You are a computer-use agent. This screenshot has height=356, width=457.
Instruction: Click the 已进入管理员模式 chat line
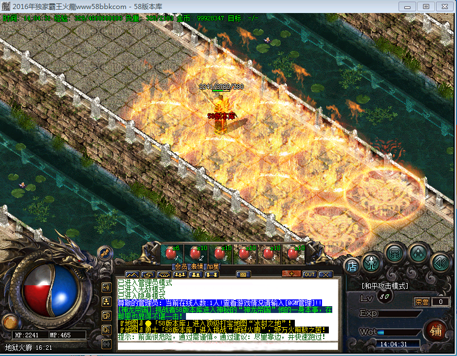point(145,282)
